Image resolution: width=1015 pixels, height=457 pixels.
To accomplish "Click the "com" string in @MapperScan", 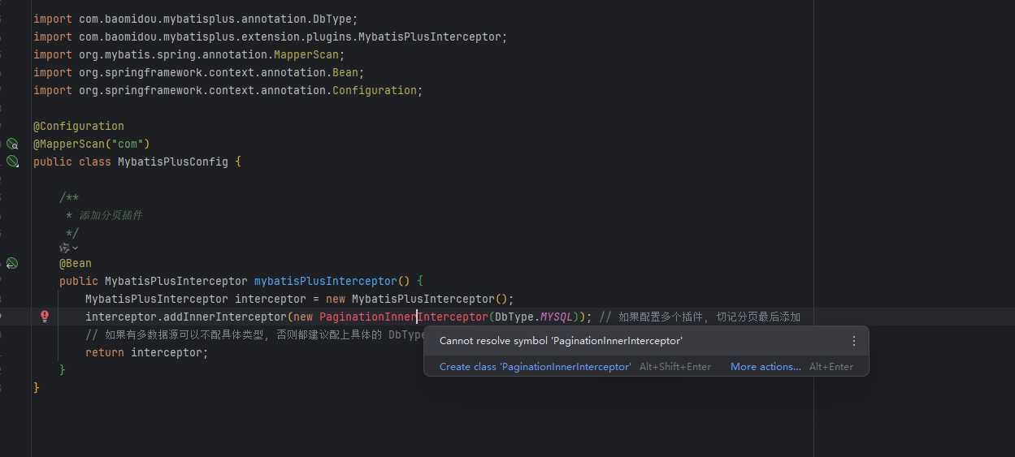I will (x=130, y=144).
